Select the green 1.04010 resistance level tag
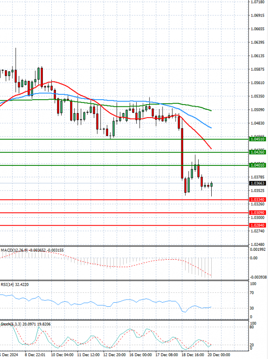 click(x=258, y=165)
